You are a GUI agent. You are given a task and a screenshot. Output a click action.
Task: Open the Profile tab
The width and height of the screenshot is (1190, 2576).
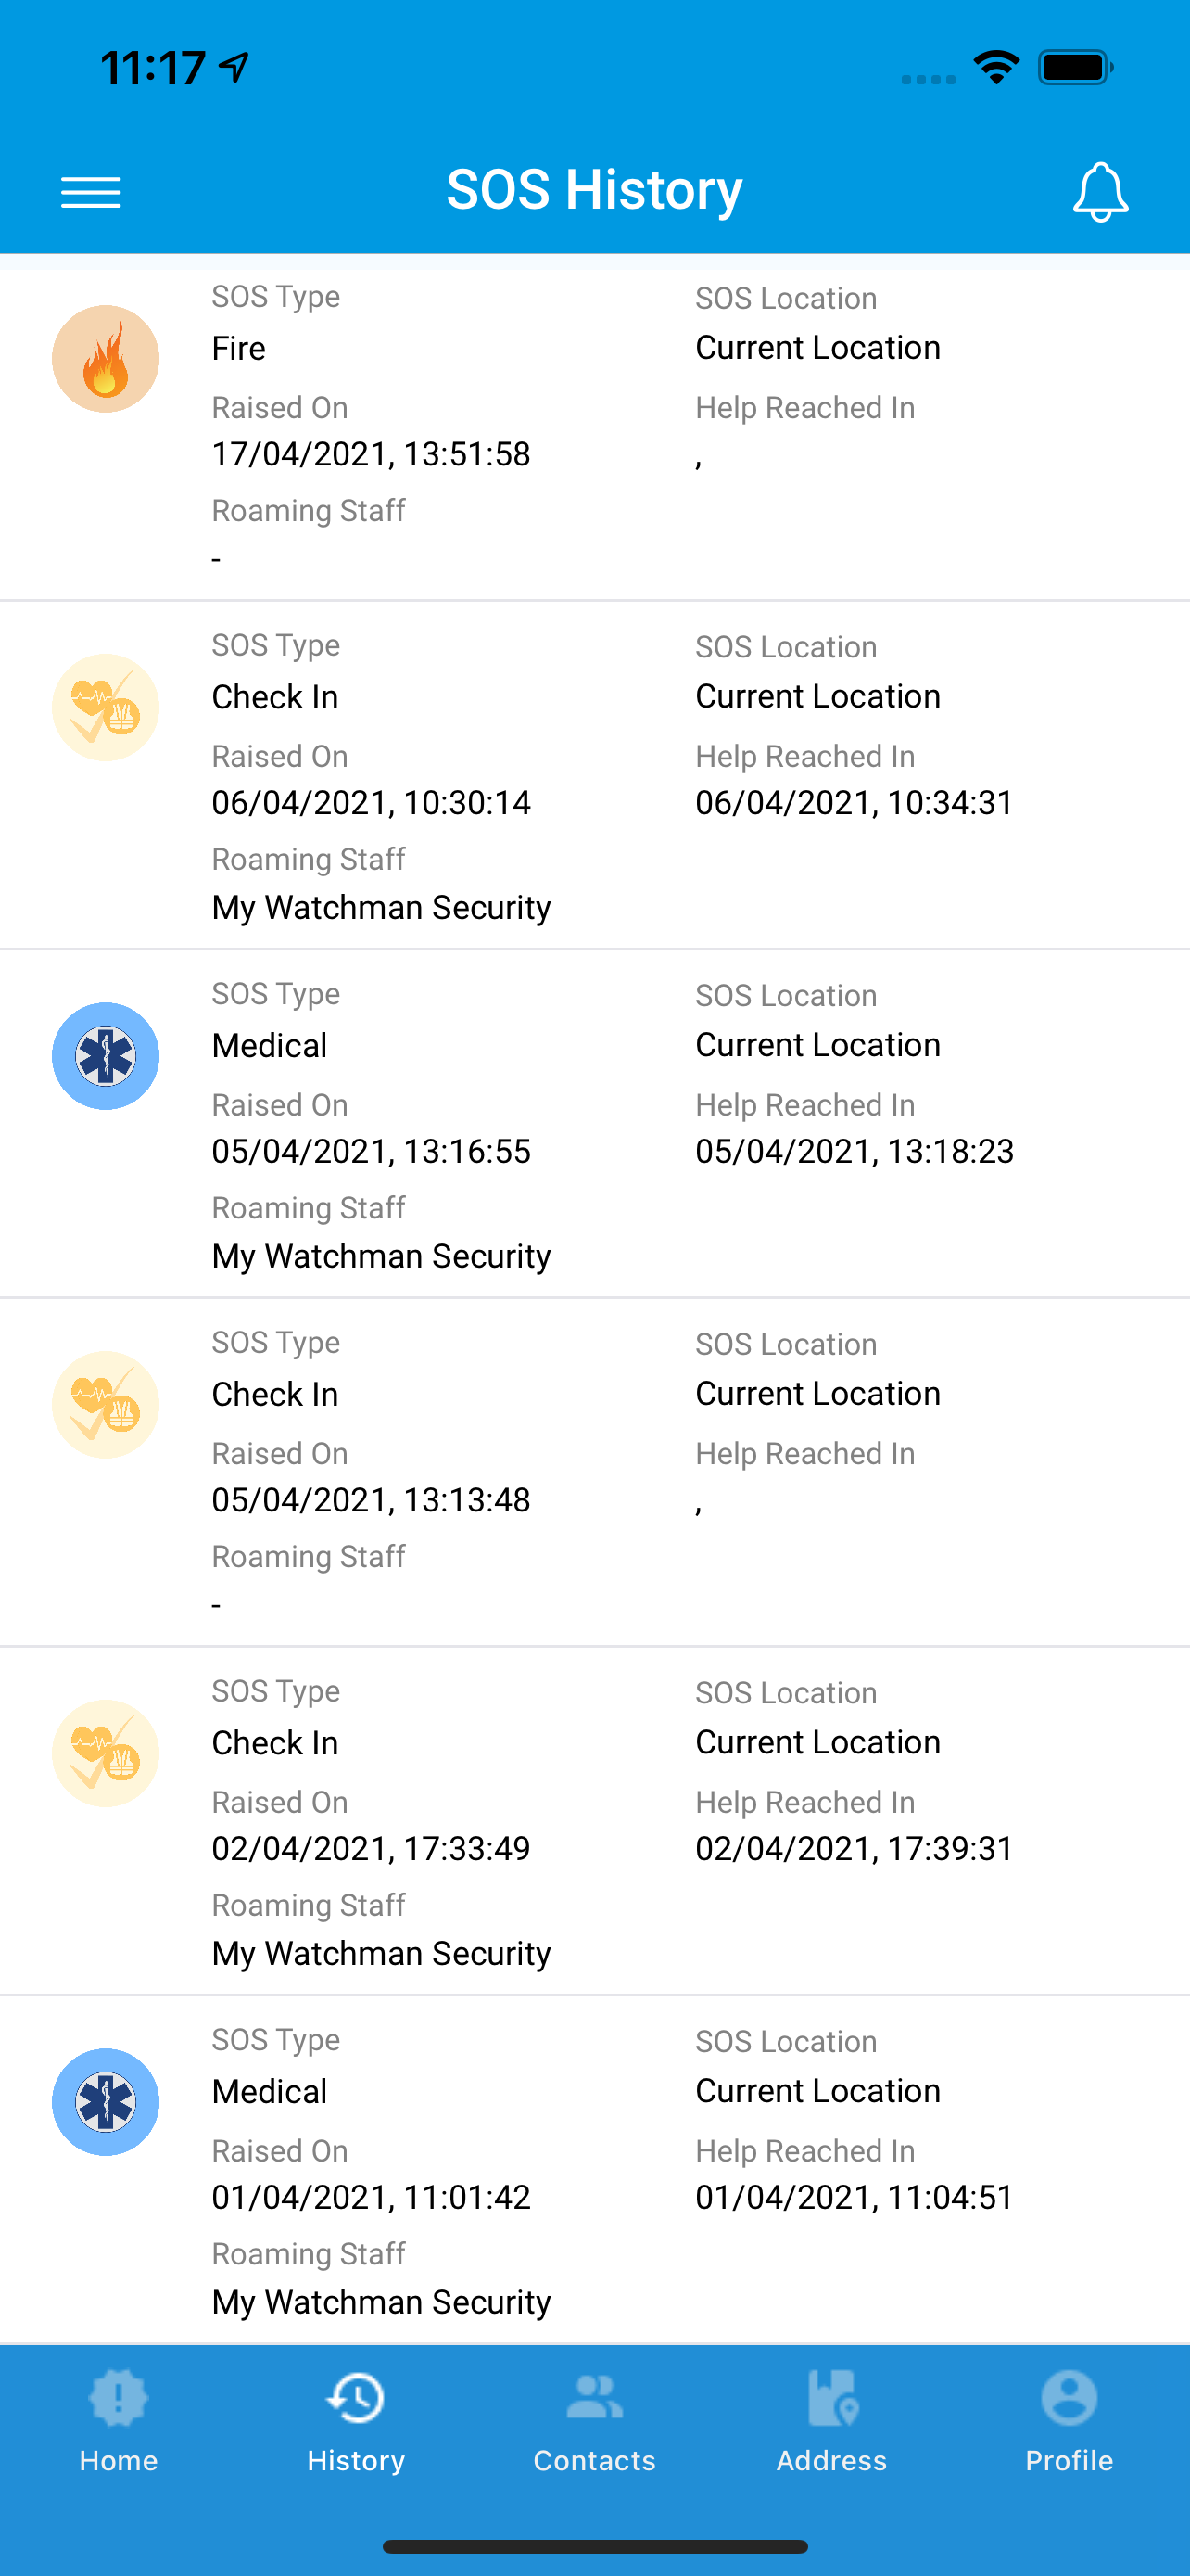pos(1070,2421)
